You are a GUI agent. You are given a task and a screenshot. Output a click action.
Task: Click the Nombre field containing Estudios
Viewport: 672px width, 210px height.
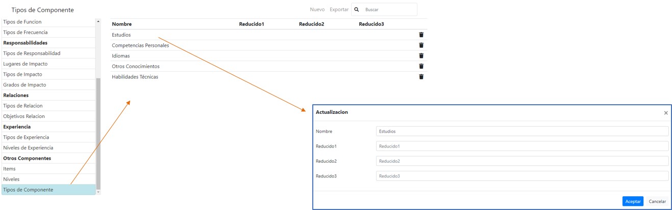click(x=521, y=131)
